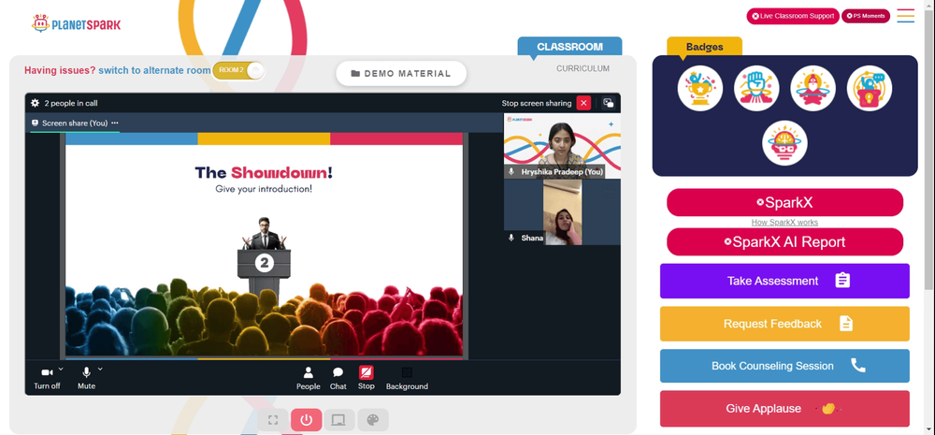Click mic icon beside Hryshika Pradeep name
This screenshot has width=935, height=435.
click(x=511, y=172)
